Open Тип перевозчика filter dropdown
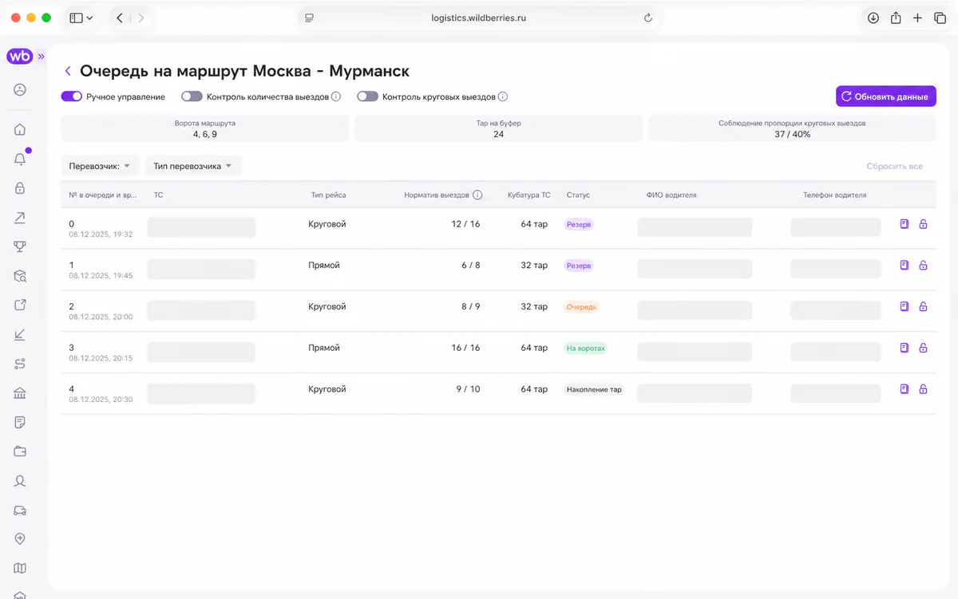 pos(193,166)
